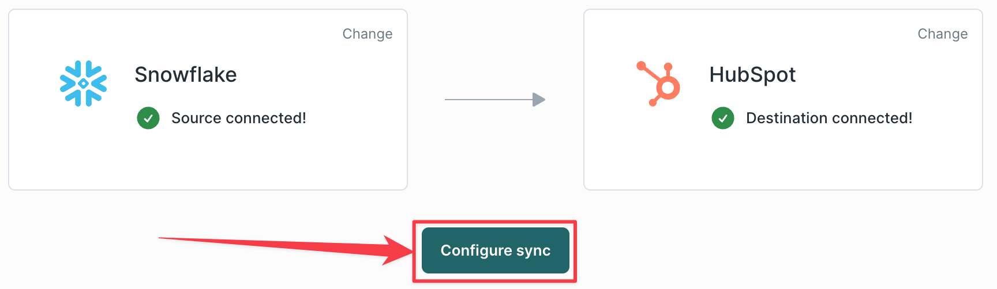
Task: Change the HubSpot destination
Action: coord(943,34)
